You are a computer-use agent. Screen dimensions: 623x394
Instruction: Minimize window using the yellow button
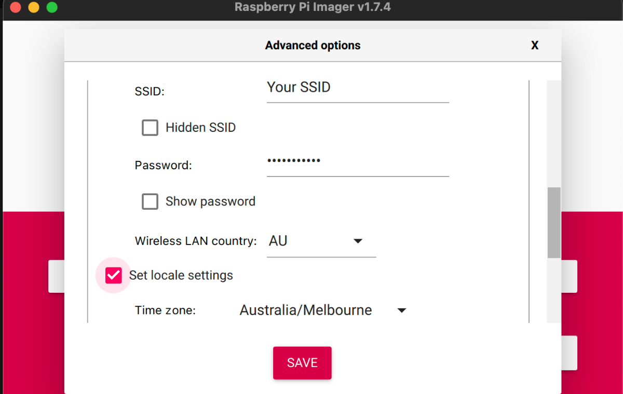tap(34, 7)
